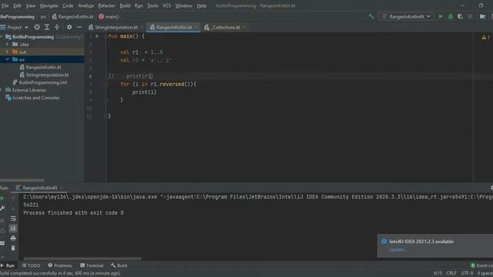Viewport: 493px width, 277px height.
Task: Click UTF-8 encoding in status bar
Action: click(467, 273)
